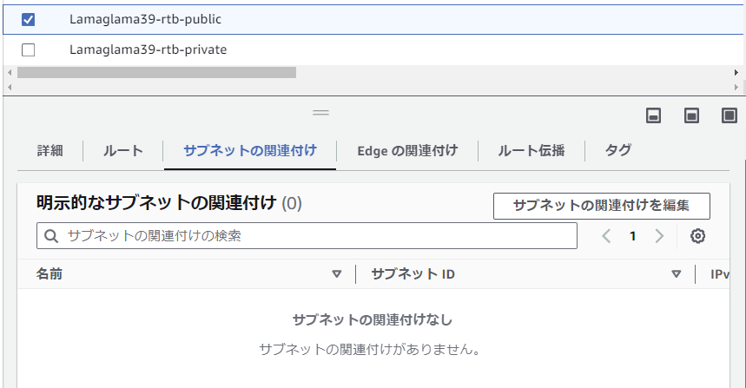Viewport: 746px width, 388px height.
Task: Grab the panel resize handle bars
Action: click(320, 113)
